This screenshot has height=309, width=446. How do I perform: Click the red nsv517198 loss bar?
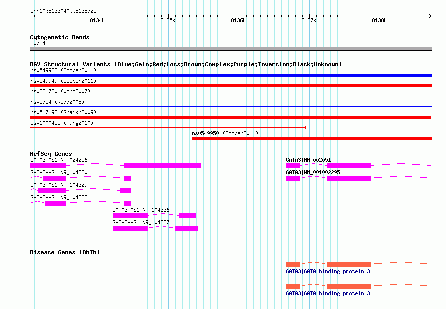[x=231, y=117]
